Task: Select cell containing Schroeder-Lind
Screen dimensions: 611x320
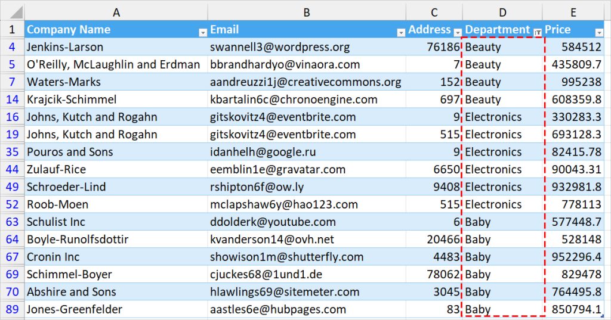Action: click(x=116, y=187)
